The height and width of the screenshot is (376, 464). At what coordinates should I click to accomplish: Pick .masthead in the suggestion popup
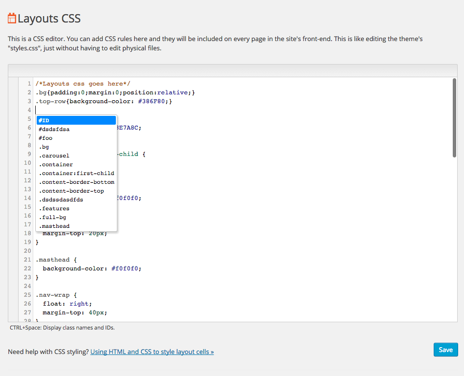76,226
